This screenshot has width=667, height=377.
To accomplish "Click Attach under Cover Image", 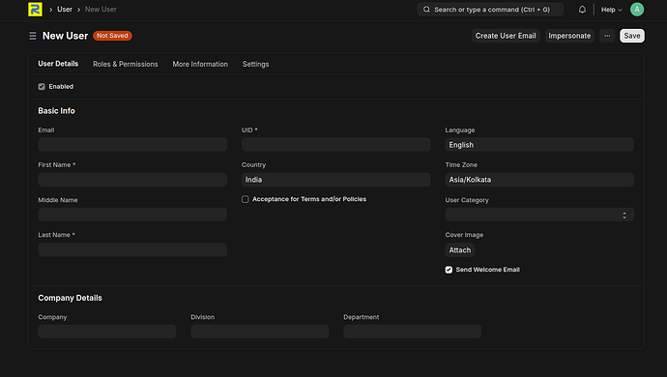I will coord(460,250).
